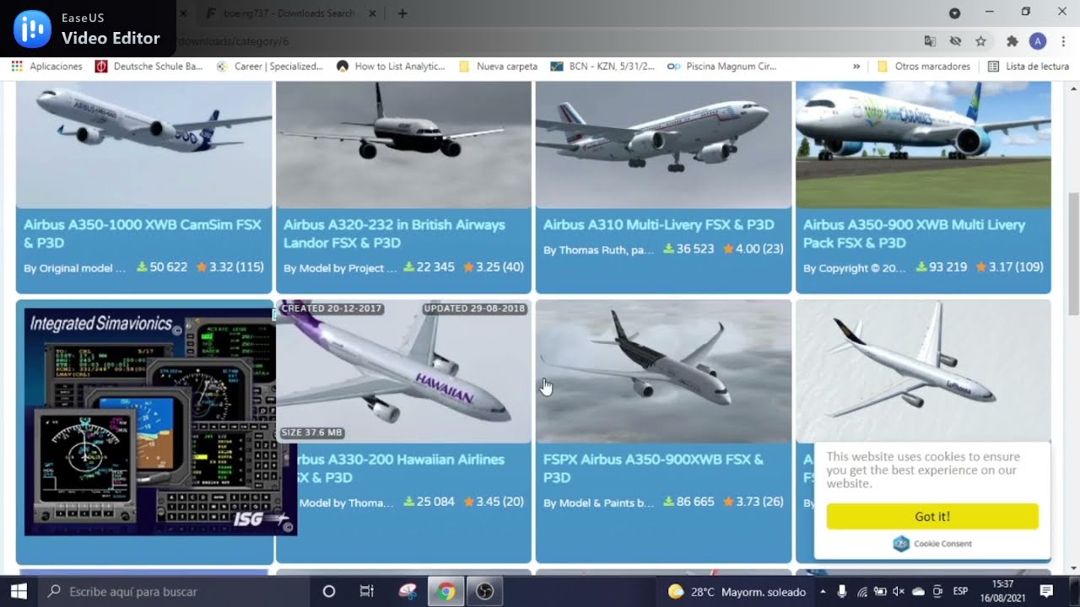Viewport: 1080px width, 607px height.
Task: Click the British Airways Landor A320 thumbnail
Action: click(403, 145)
